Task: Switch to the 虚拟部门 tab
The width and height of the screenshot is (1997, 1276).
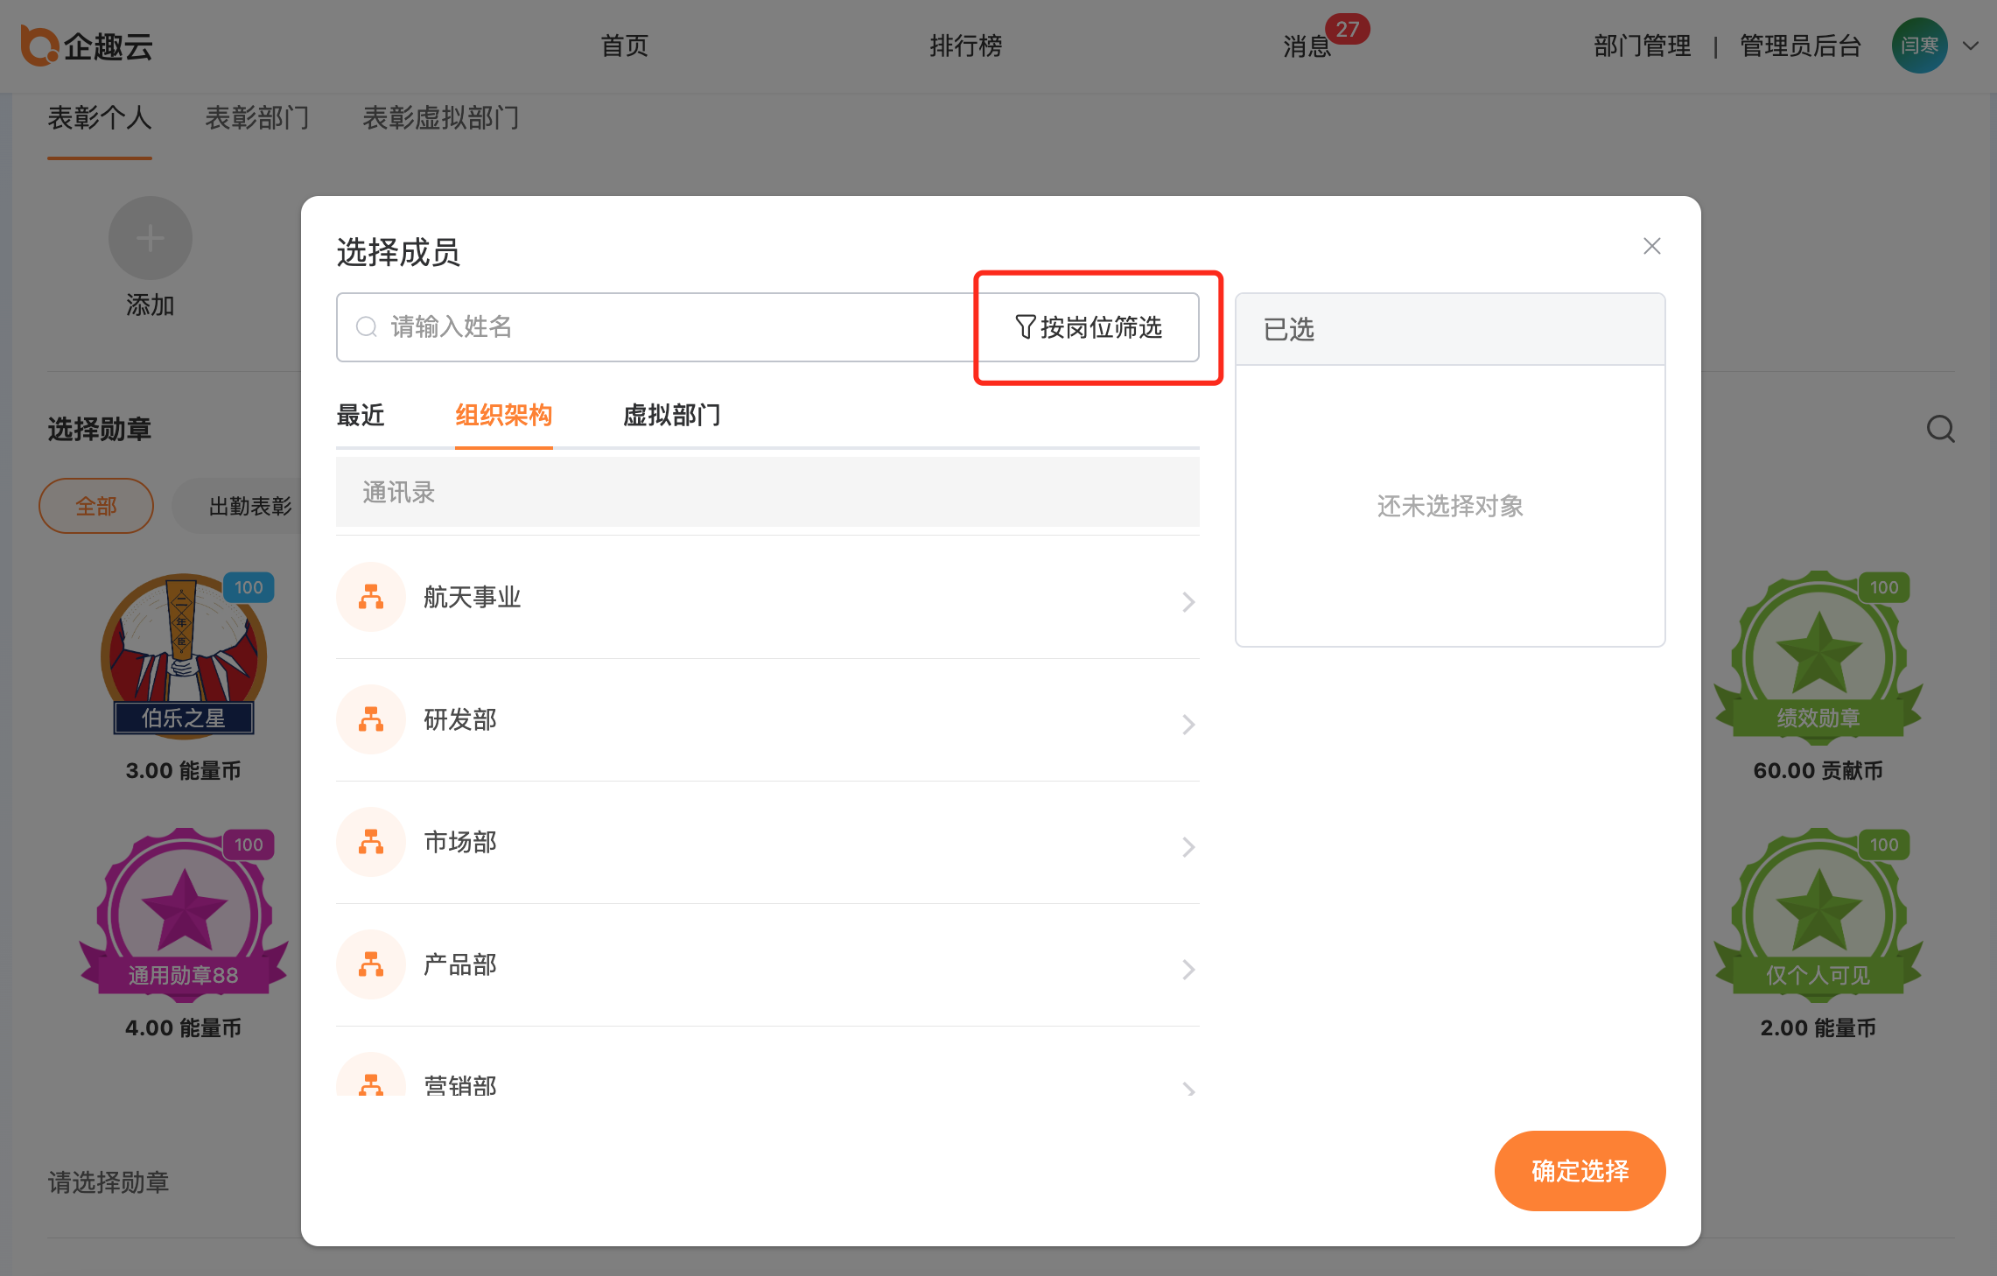Action: click(x=671, y=415)
